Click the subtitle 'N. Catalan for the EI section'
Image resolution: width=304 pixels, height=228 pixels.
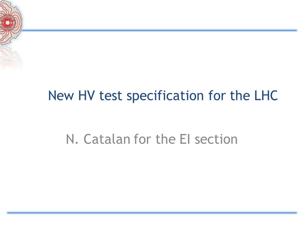[152, 139]
